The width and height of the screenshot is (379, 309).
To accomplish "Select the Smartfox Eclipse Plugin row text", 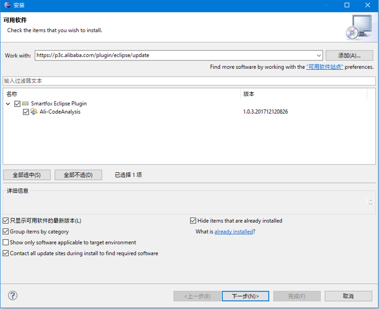I will (x=59, y=103).
